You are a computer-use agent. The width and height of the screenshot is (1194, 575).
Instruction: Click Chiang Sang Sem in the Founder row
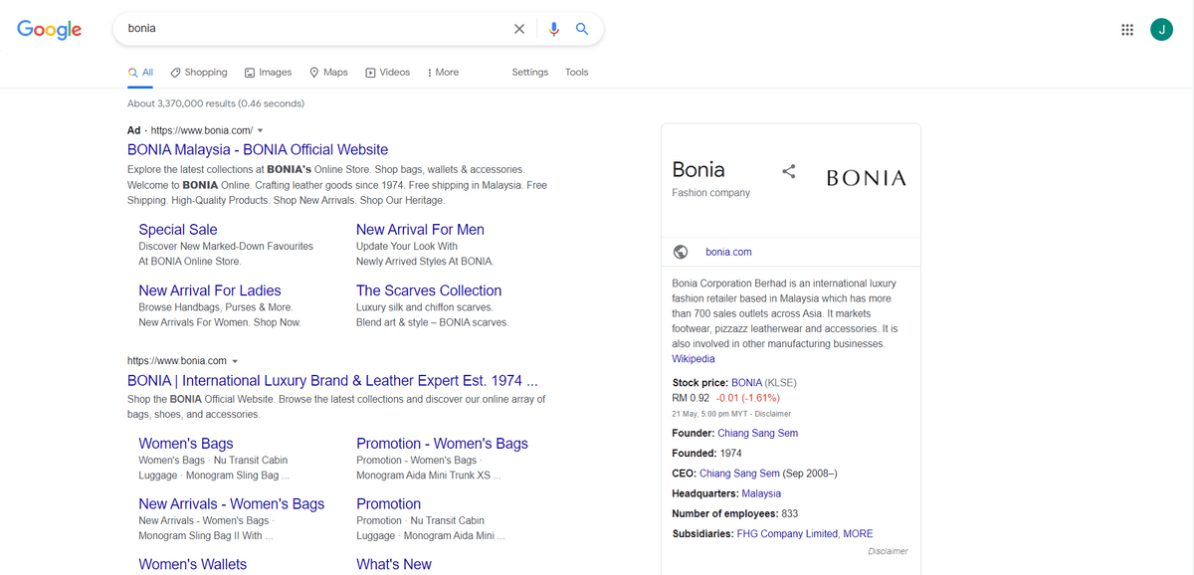(x=757, y=433)
